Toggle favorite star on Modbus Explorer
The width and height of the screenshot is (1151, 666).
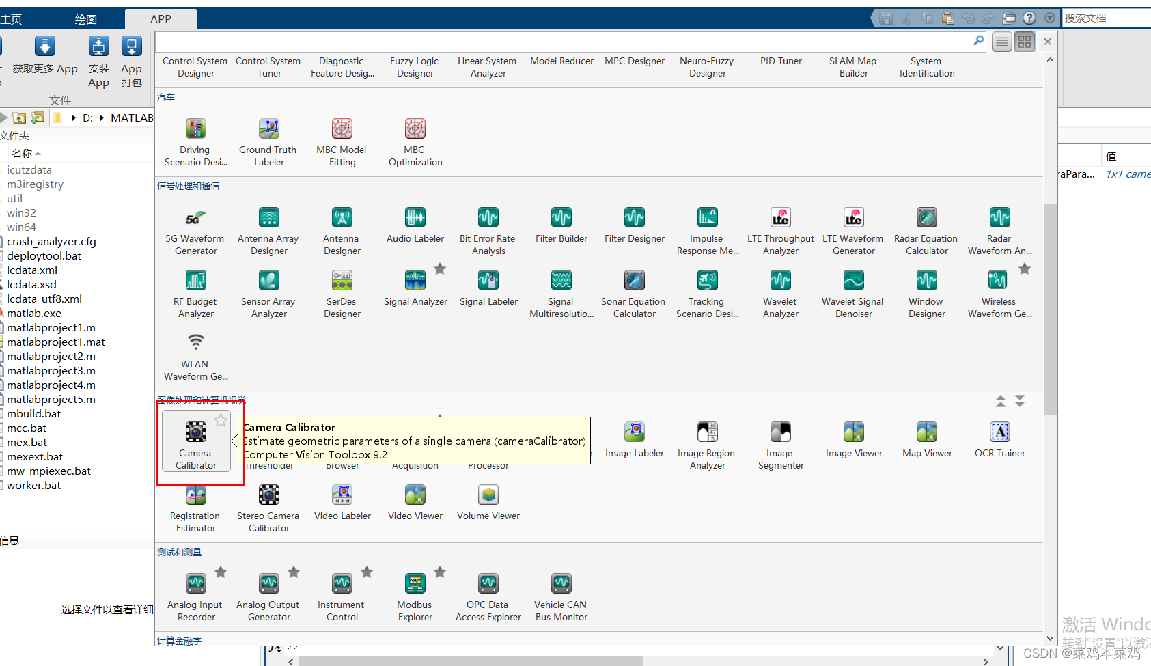pyautogui.click(x=440, y=572)
